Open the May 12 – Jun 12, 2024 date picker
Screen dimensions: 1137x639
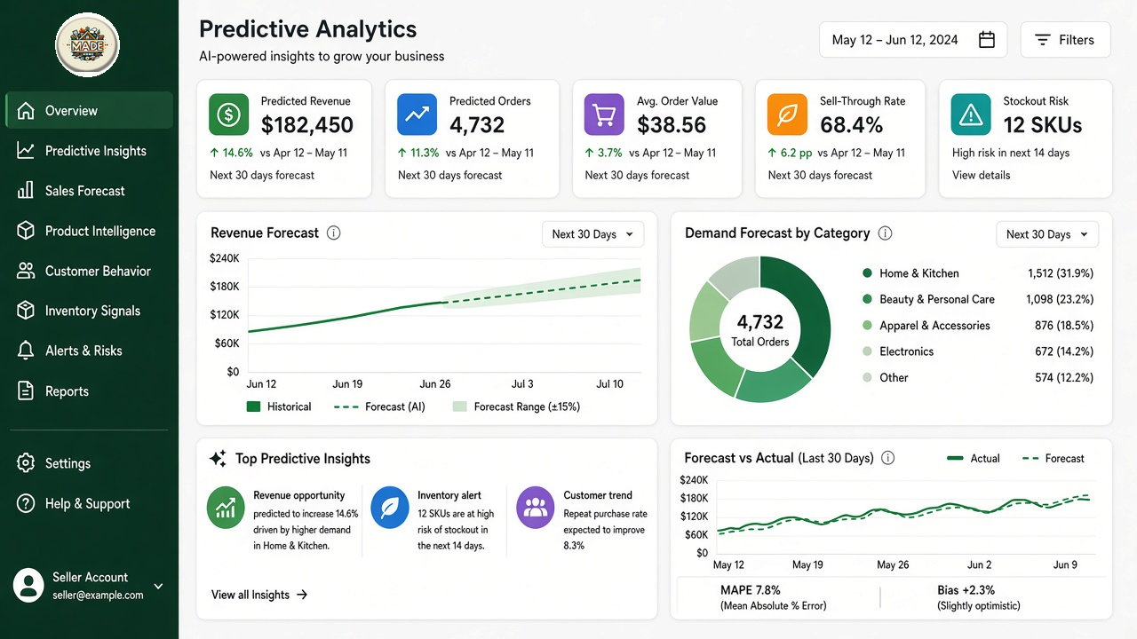(913, 40)
